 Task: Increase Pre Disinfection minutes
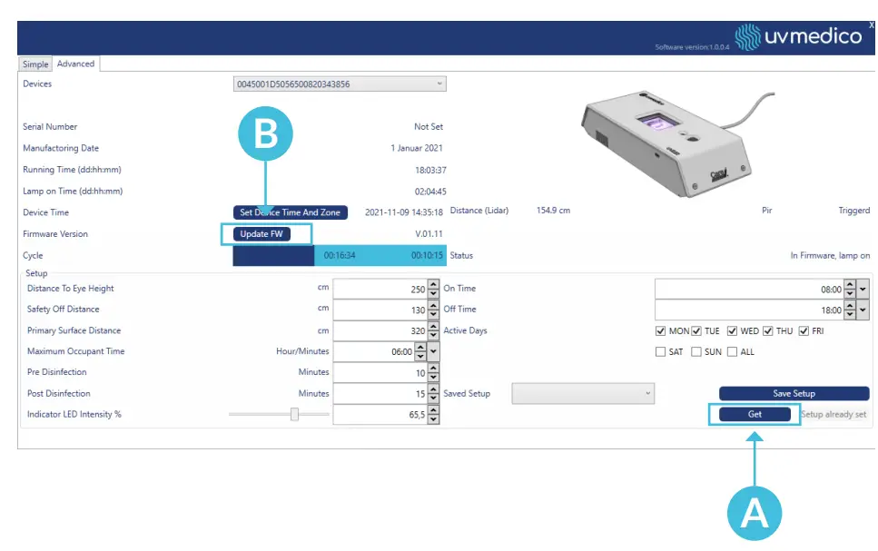click(x=433, y=368)
